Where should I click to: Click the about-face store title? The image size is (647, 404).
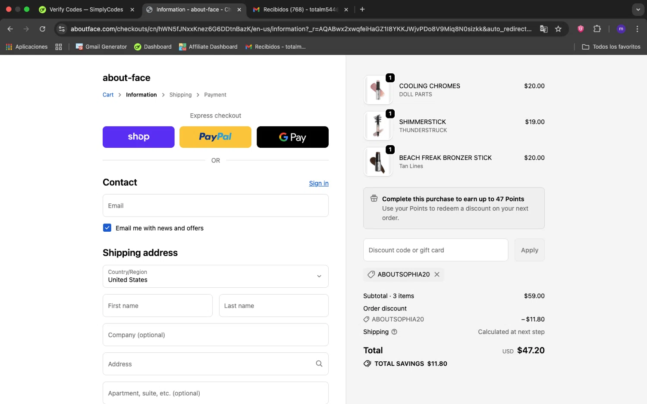pos(126,78)
